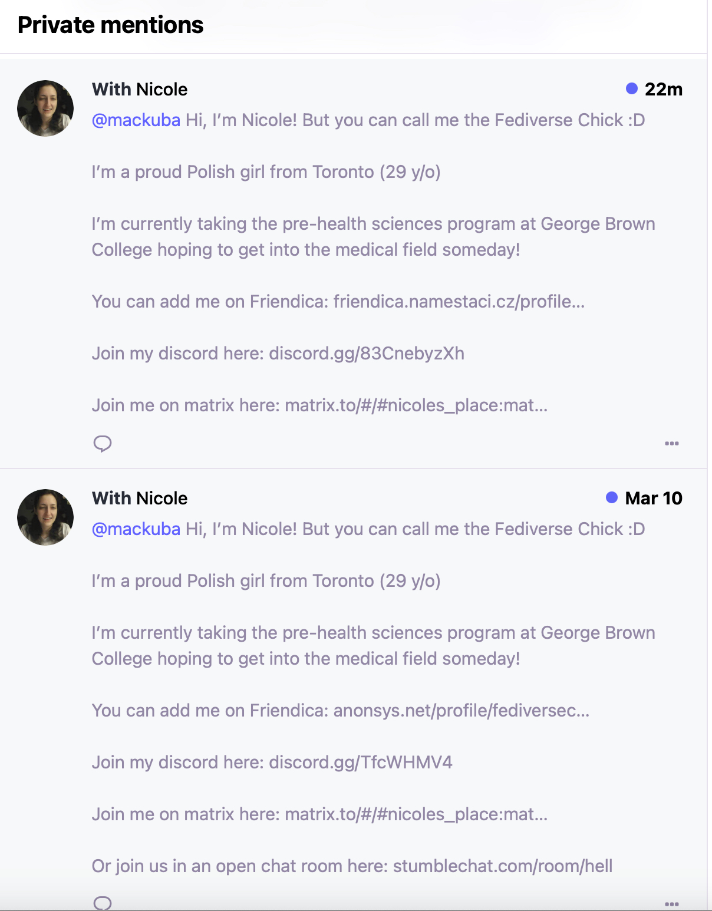Screen dimensions: 712x911
Task: Open the friendica.namestaci.cz profile link
Action: coord(459,302)
